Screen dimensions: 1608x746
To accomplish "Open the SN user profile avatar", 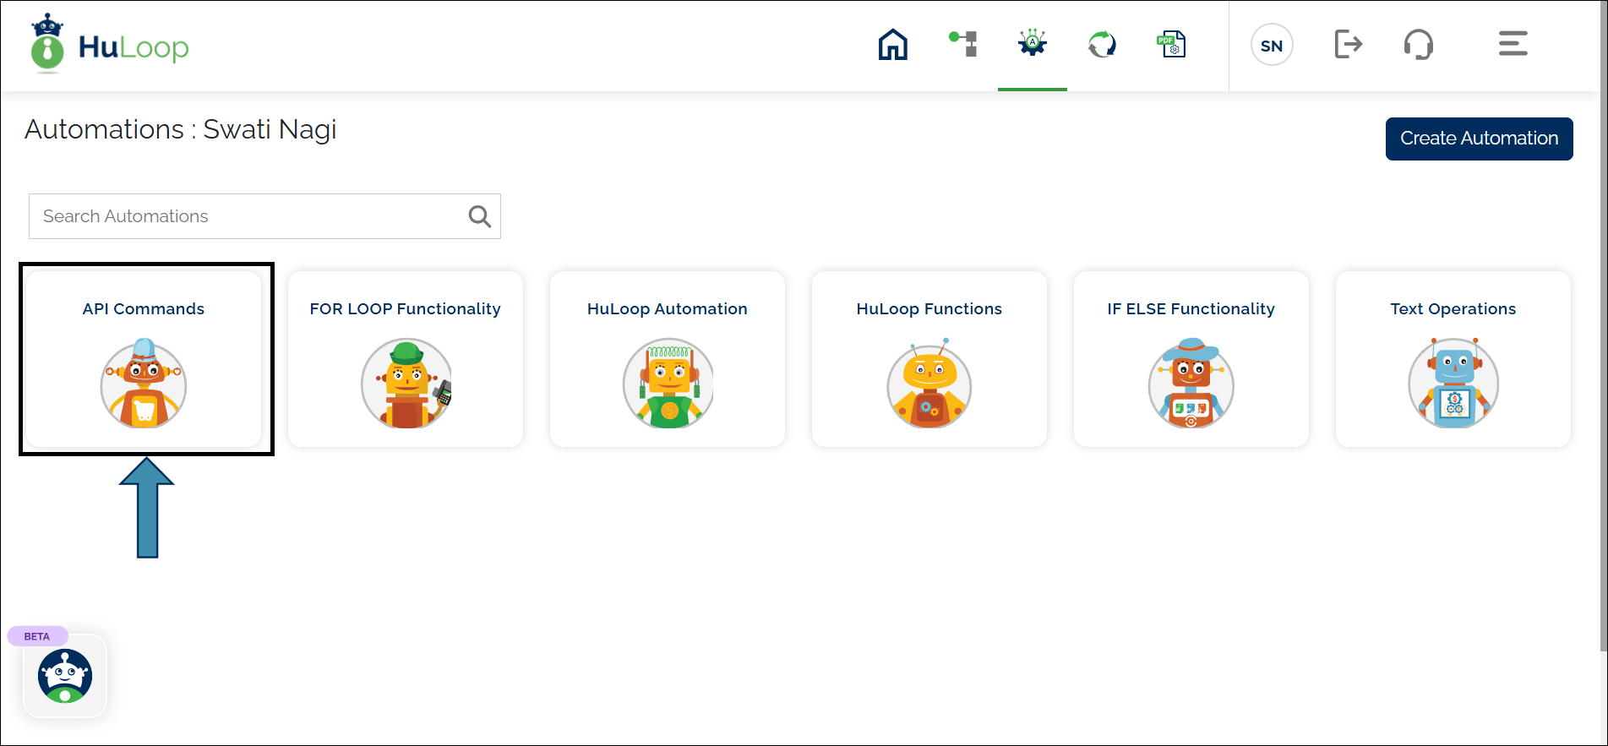I will 1271,46.
